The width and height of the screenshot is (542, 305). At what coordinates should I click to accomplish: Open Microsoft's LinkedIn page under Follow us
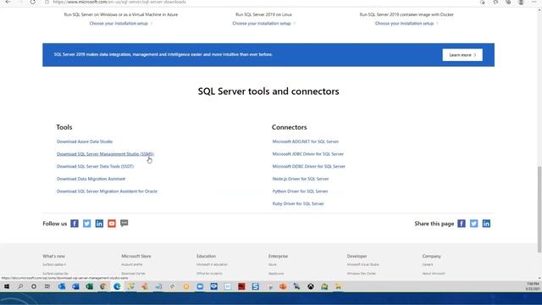[99, 224]
